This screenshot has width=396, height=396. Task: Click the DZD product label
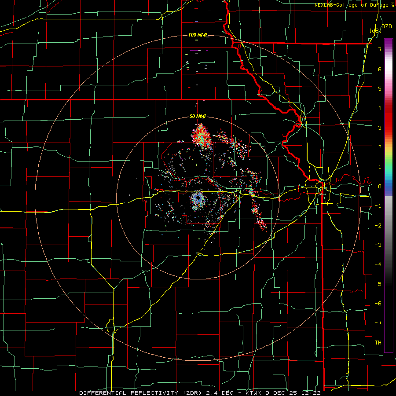pos(386,26)
